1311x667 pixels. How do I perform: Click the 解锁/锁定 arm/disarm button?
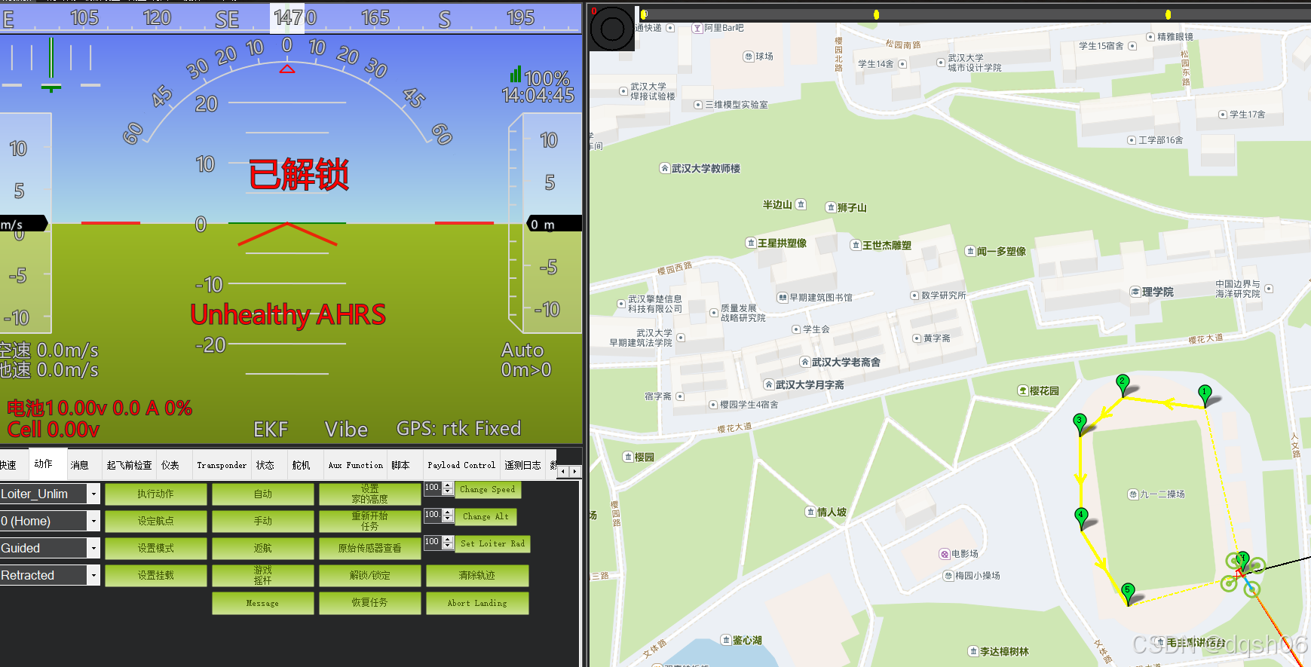(x=370, y=576)
